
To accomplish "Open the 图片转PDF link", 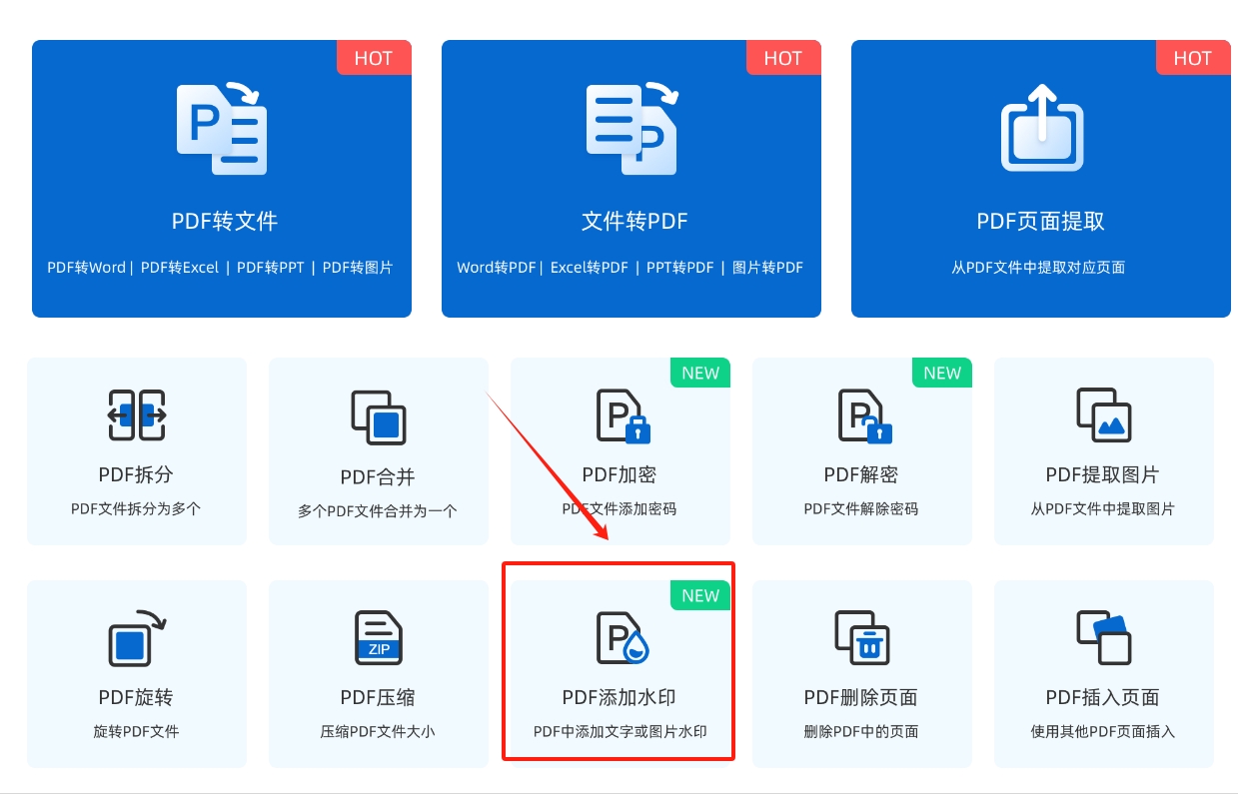I will click(766, 267).
